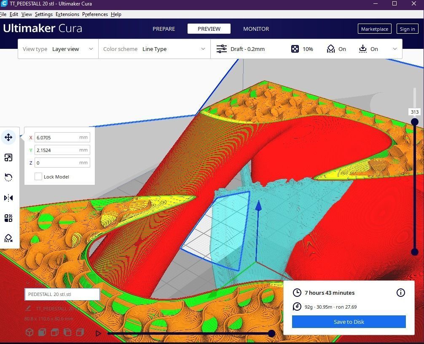Viewport: 424px width, 344px height.
Task: Open the Extensions menu
Action: [x=67, y=14]
